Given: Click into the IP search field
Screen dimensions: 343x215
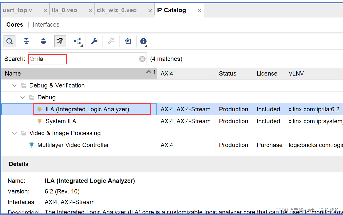Looking at the screenshot, I should (86, 59).
